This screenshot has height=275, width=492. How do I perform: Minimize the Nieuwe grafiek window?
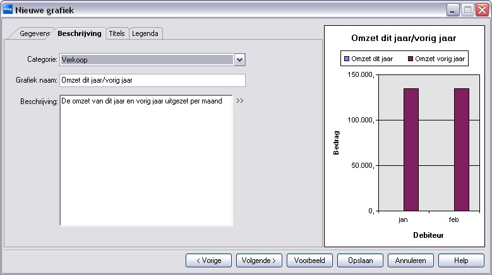(452, 10)
